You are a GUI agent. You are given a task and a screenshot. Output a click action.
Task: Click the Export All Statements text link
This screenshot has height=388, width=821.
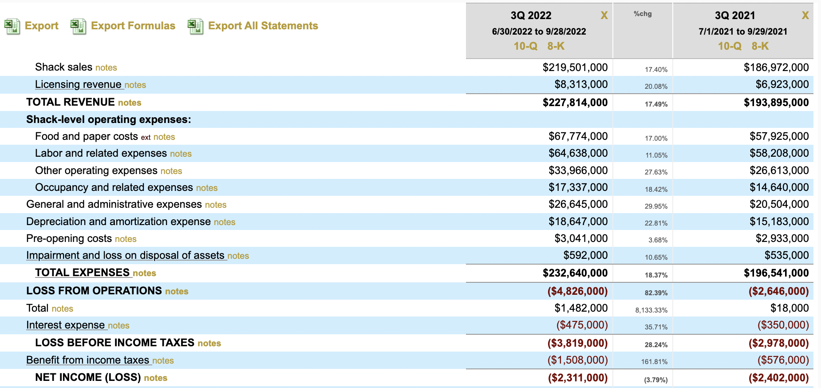[263, 26]
